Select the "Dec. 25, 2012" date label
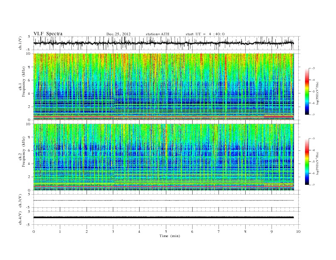The height and width of the screenshot is (260, 336). point(118,34)
